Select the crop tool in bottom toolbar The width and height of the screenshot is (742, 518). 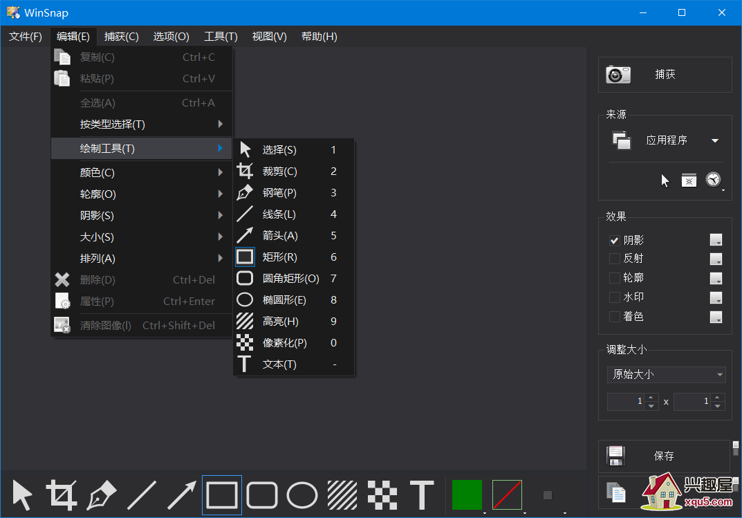click(x=62, y=495)
